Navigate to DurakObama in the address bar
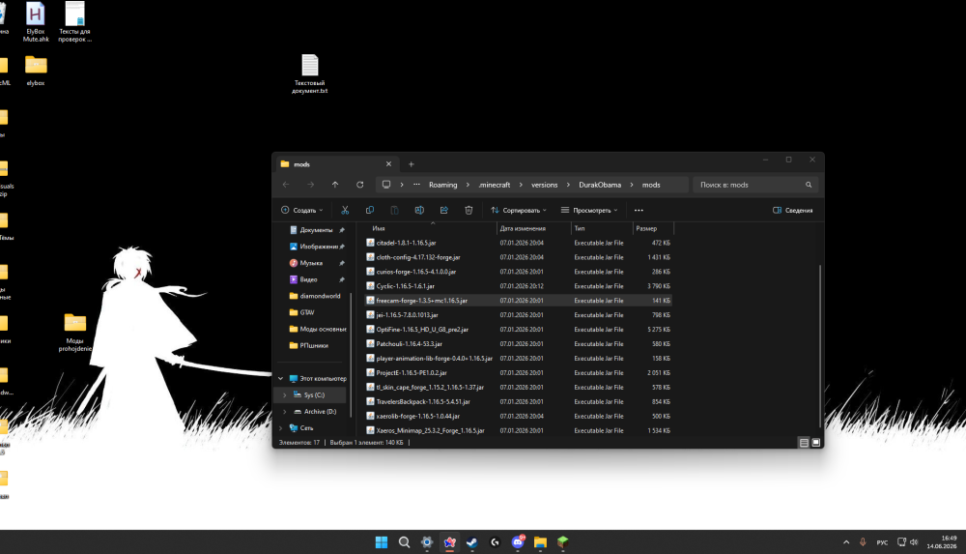 click(600, 185)
